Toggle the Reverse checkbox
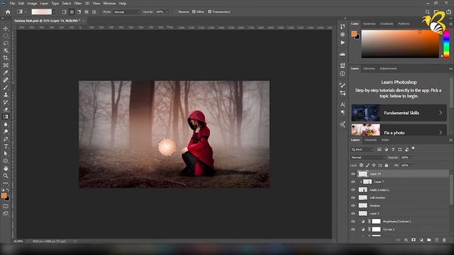The height and width of the screenshot is (255, 454). point(175,12)
